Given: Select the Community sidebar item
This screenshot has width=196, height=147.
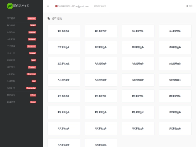Looking at the screenshot, I should pos(21,88).
